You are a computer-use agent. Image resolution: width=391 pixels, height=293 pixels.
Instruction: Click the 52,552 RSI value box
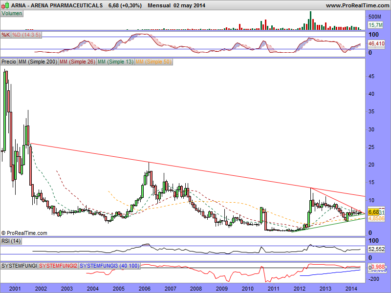pos(376,249)
